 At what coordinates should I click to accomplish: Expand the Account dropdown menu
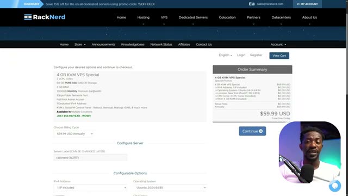pos(278,45)
